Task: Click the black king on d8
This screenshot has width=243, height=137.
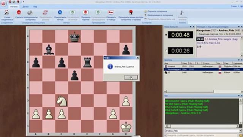Action: click(x=74, y=37)
